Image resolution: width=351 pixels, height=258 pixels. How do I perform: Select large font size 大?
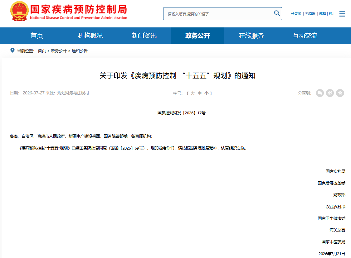tap(193, 93)
